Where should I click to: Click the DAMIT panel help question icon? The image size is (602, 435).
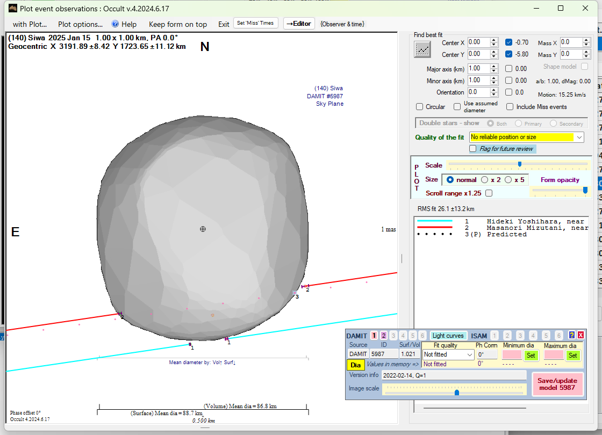[572, 335]
